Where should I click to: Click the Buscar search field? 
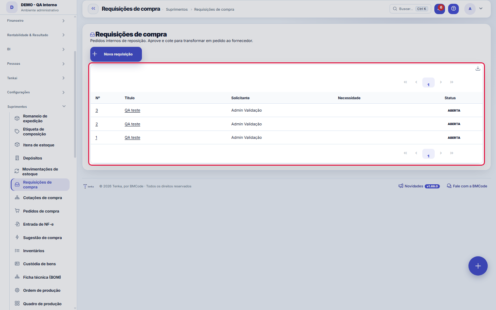[x=410, y=9]
